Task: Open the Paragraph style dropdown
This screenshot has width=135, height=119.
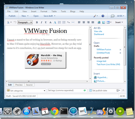Action: [x=25, y=22]
